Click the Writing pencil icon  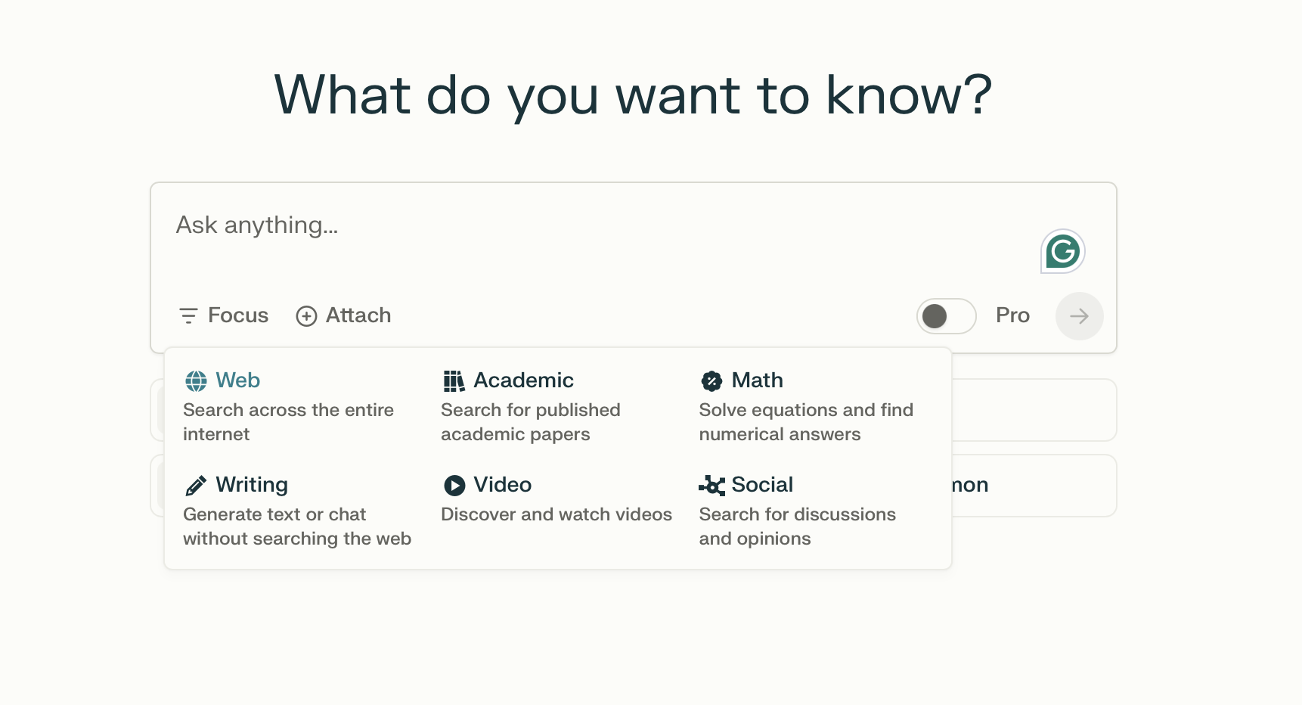tap(196, 486)
